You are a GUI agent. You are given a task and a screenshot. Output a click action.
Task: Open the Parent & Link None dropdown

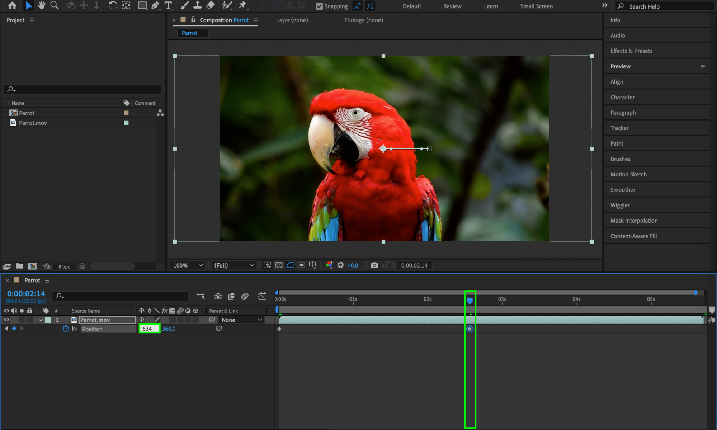click(241, 320)
